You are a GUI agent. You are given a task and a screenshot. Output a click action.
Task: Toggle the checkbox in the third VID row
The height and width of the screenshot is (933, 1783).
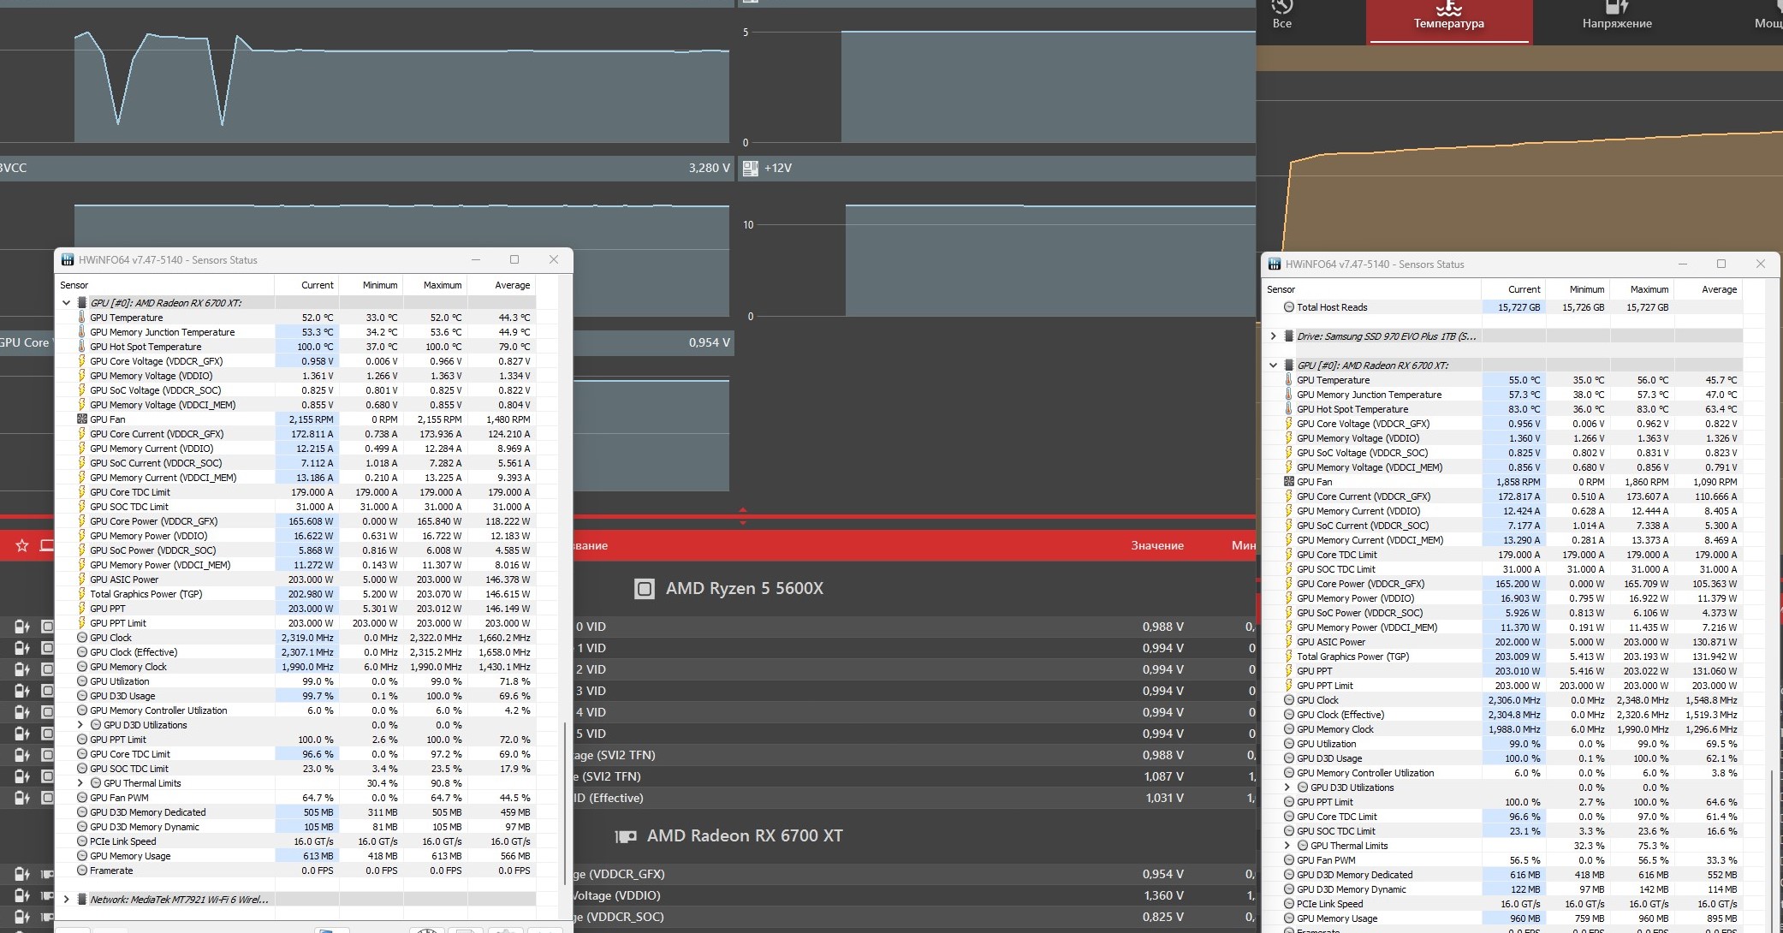tap(47, 669)
